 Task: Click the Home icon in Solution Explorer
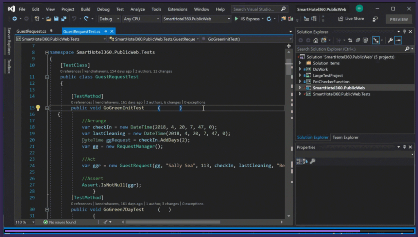[x=316, y=40]
